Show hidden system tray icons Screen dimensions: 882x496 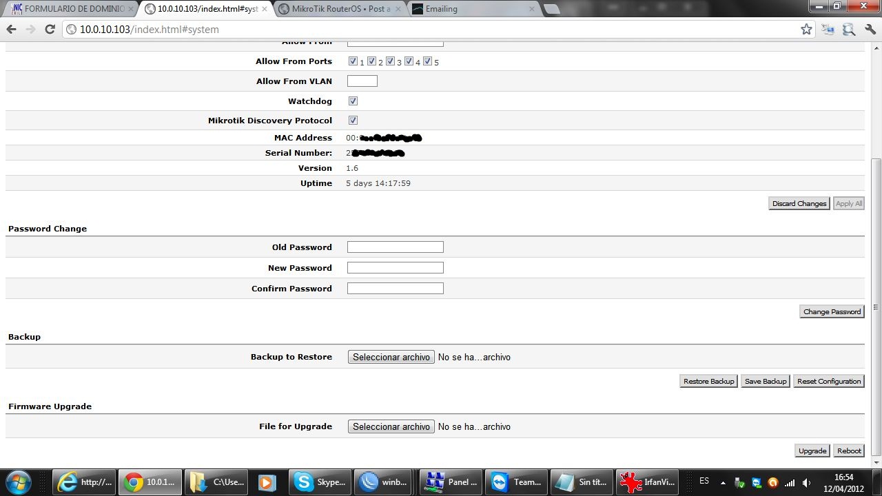click(x=724, y=482)
